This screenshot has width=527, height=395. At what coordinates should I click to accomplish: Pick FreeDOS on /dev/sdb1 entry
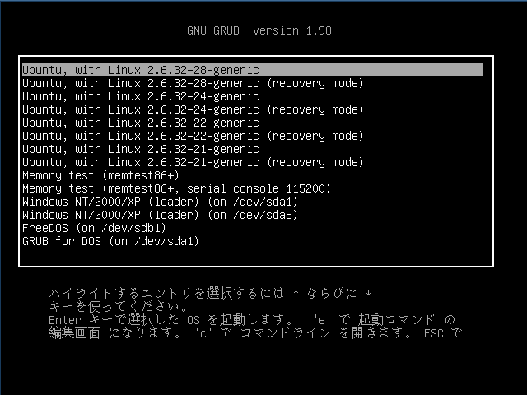pyautogui.click(x=94, y=228)
